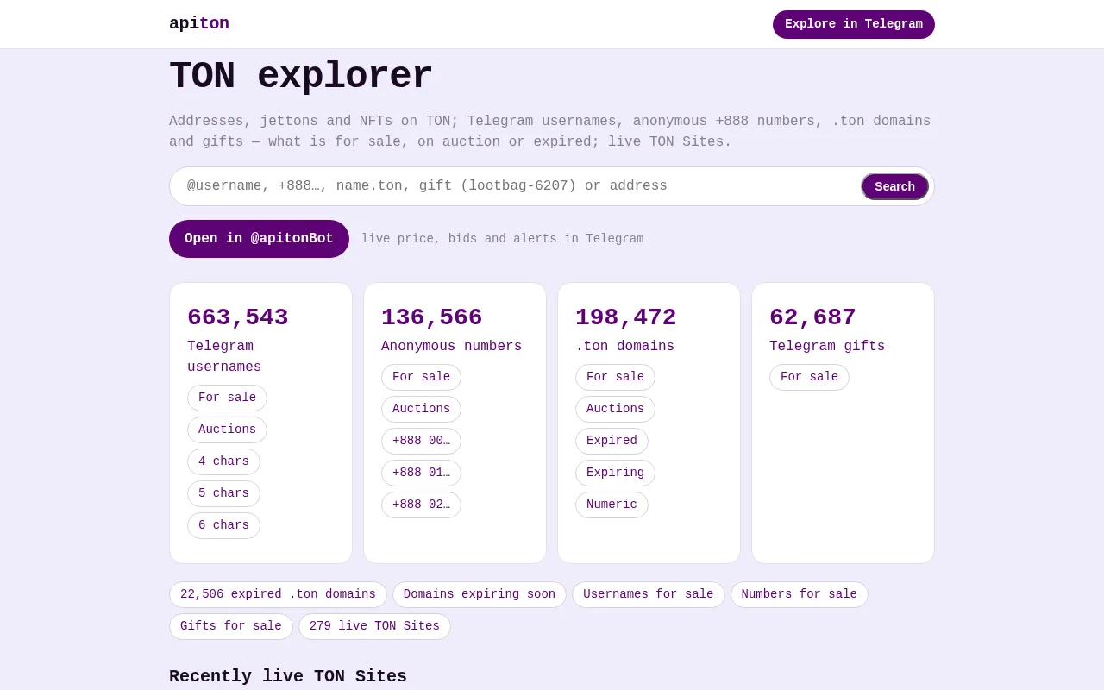The height and width of the screenshot is (690, 1104).
Task: Click the Telegram usernames card title
Action: point(224,357)
